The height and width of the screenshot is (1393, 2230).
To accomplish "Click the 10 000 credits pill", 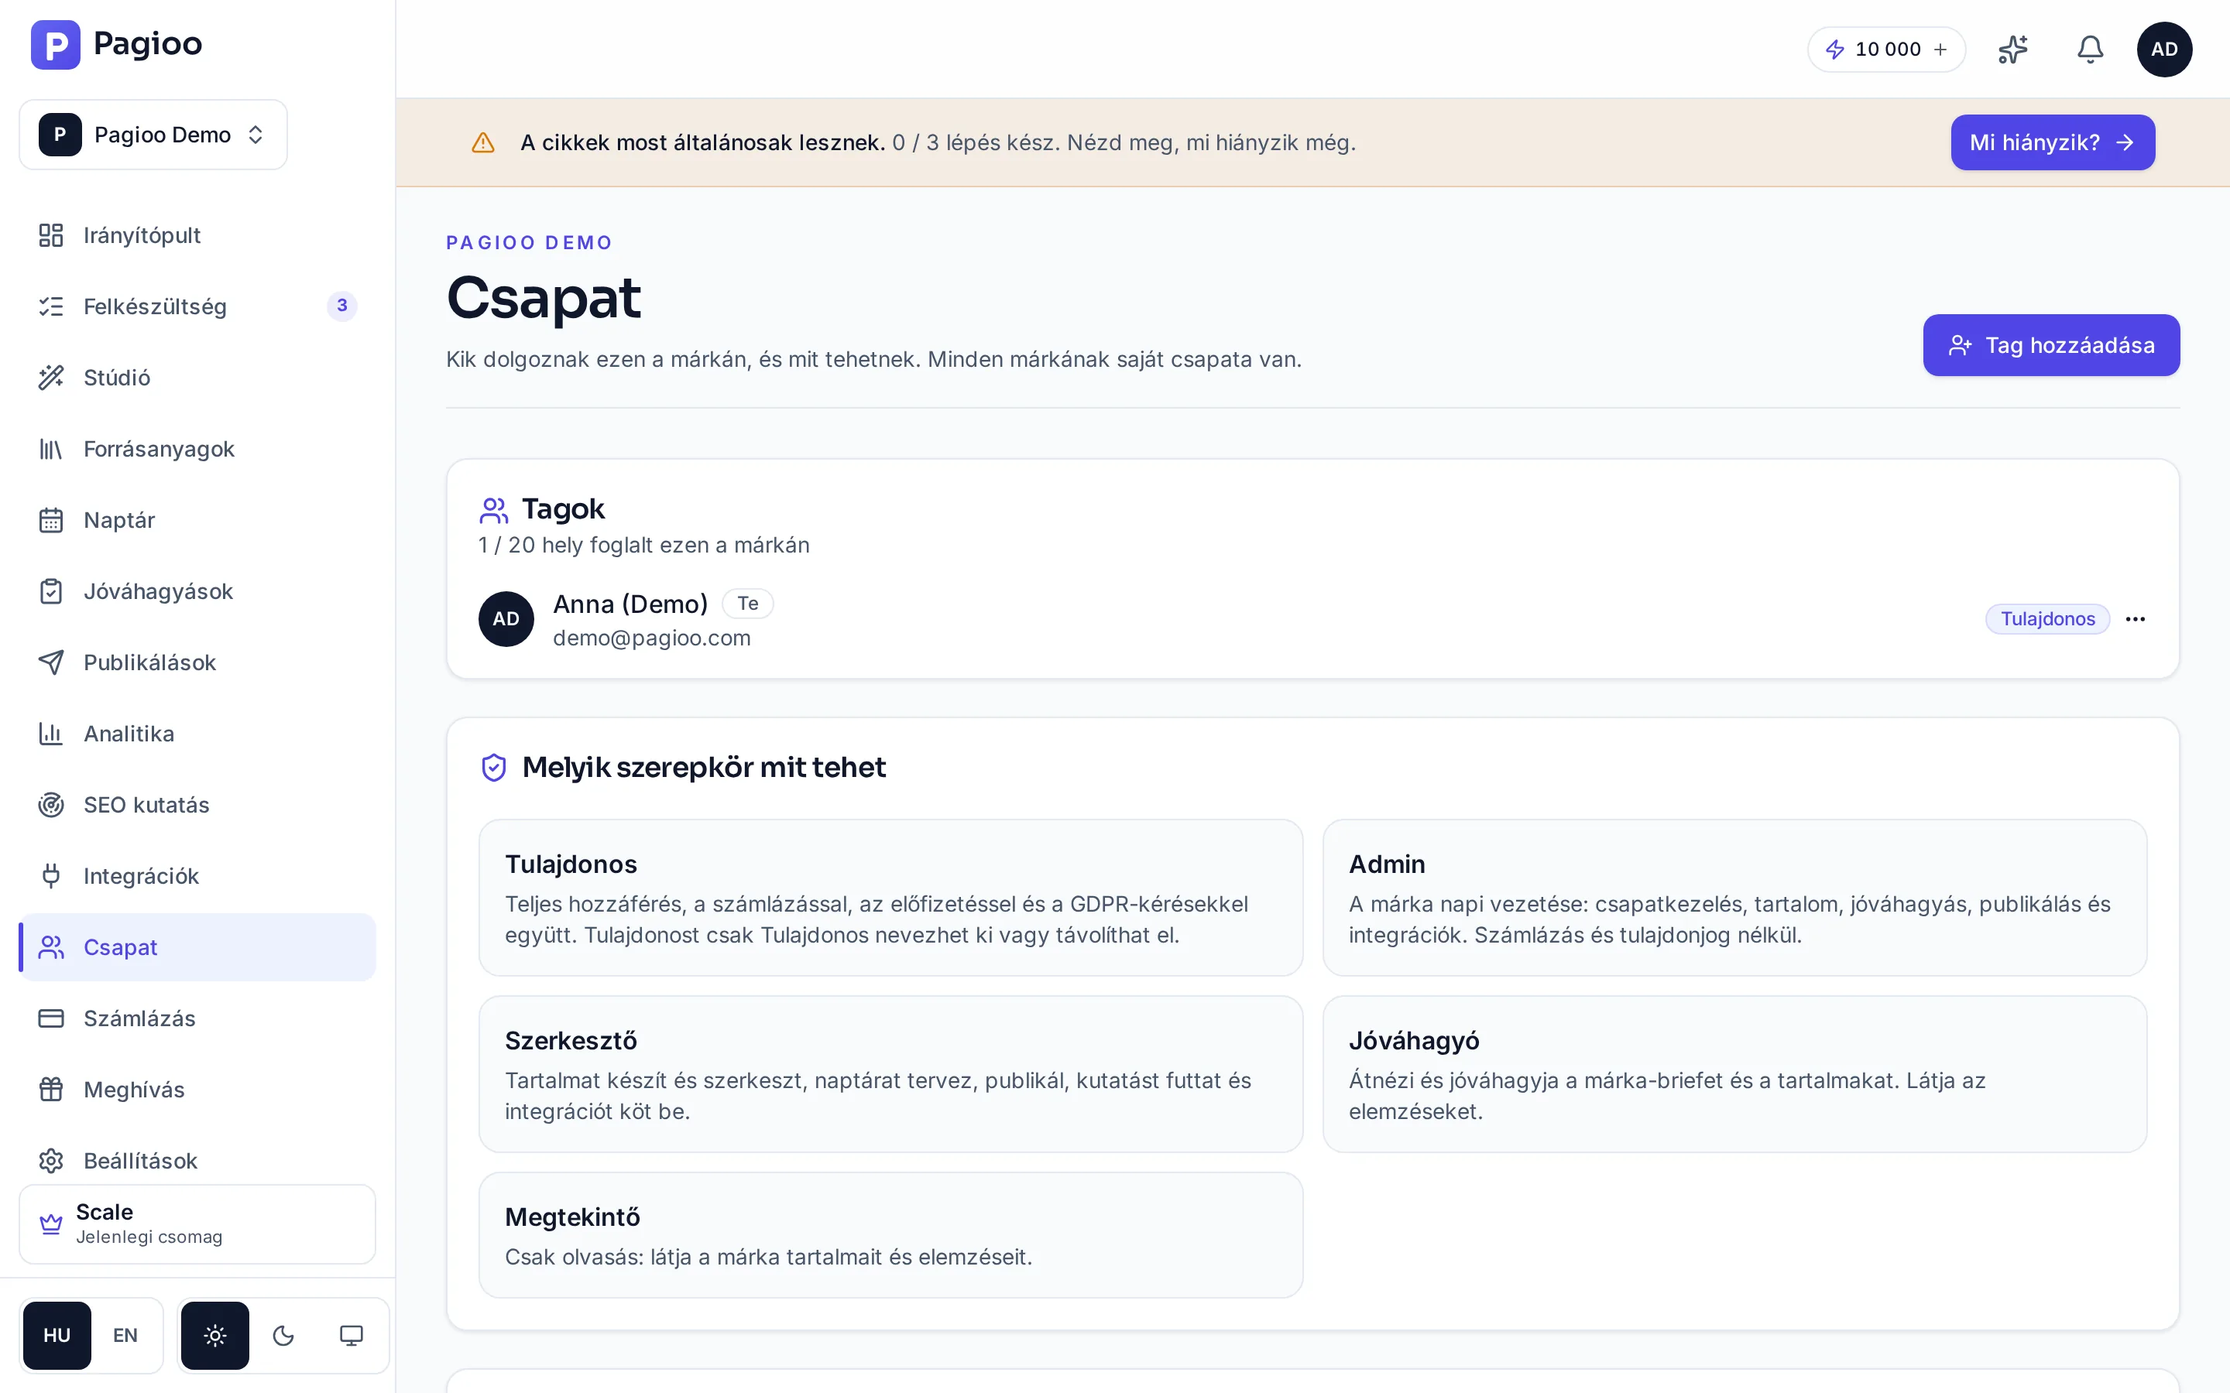I will tap(1886, 50).
